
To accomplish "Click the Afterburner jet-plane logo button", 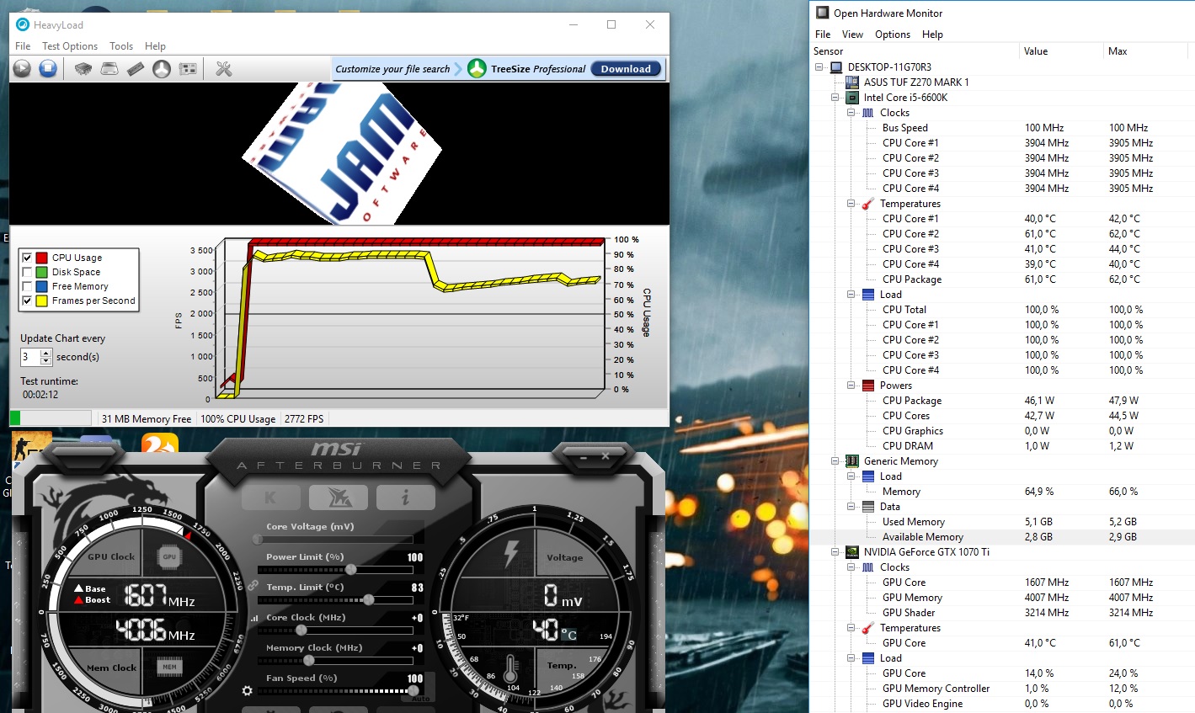I will (338, 498).
